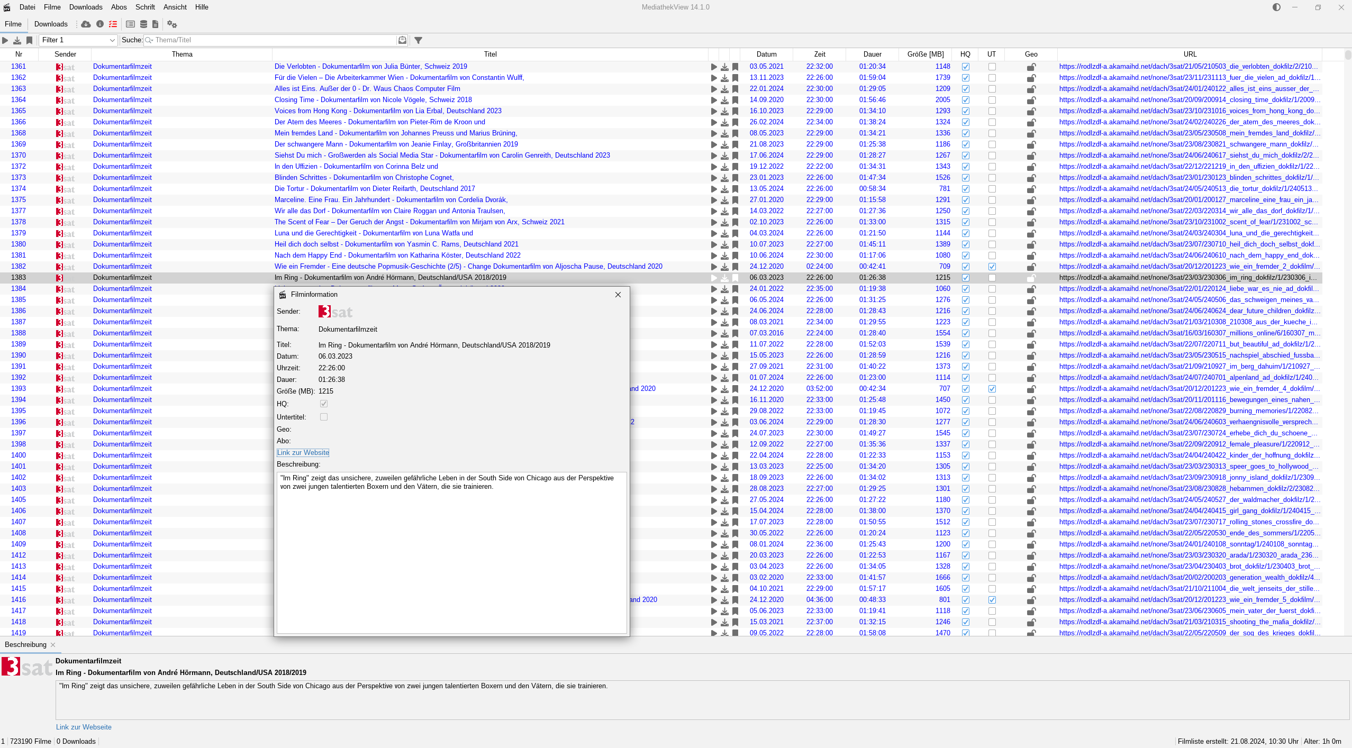Open the Datei menu

click(x=28, y=7)
